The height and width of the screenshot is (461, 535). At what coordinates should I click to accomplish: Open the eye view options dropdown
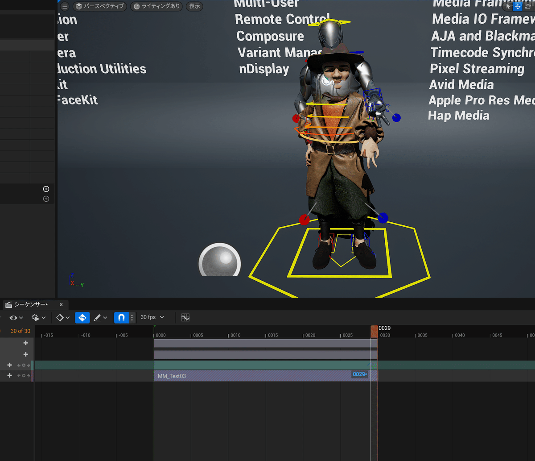coord(16,317)
